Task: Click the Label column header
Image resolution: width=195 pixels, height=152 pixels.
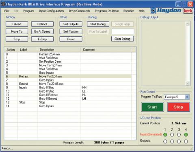Action: [x=27, y=50]
